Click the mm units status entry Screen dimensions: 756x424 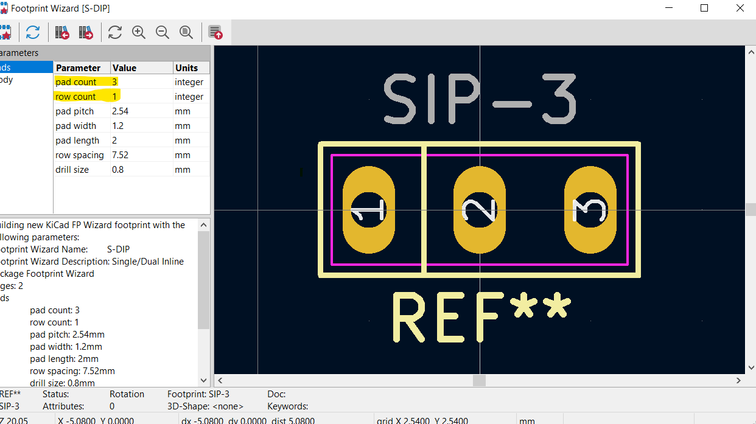click(528, 420)
